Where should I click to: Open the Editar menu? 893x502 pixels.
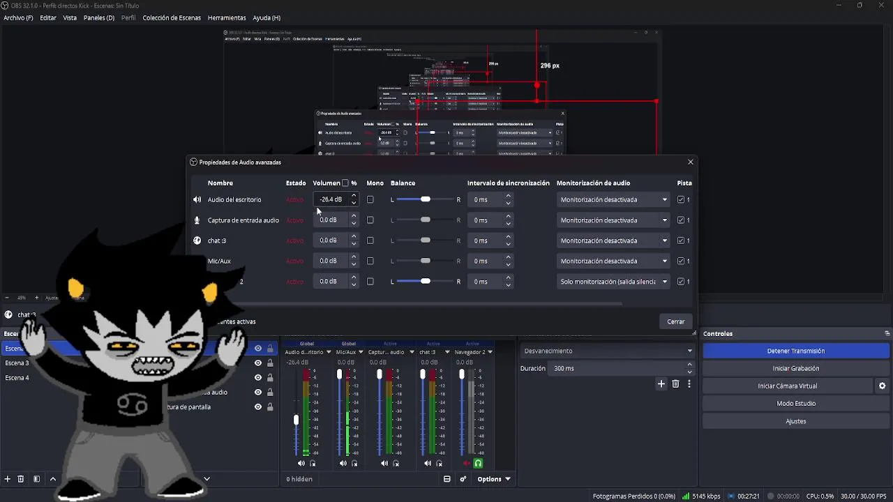tap(48, 17)
